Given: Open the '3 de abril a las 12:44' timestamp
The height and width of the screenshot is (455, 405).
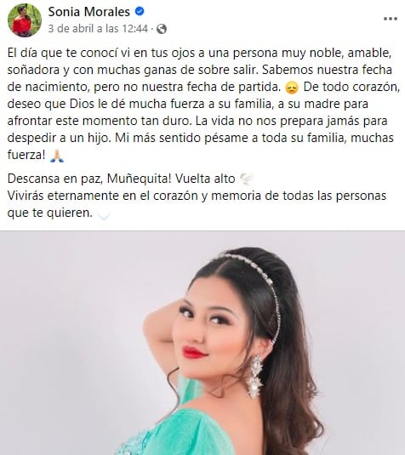Looking at the screenshot, I should tap(98, 29).
